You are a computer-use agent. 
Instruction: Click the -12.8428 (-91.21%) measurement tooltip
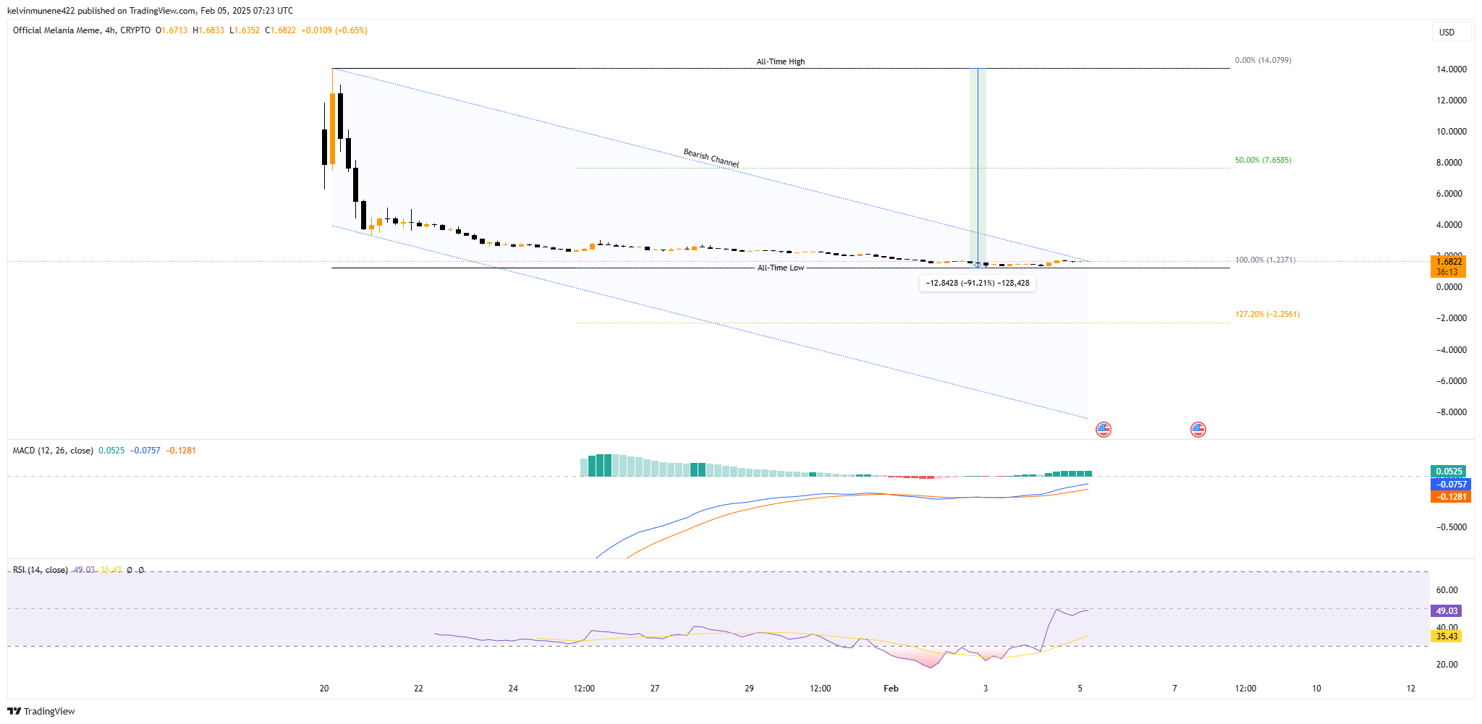pyautogui.click(x=978, y=283)
